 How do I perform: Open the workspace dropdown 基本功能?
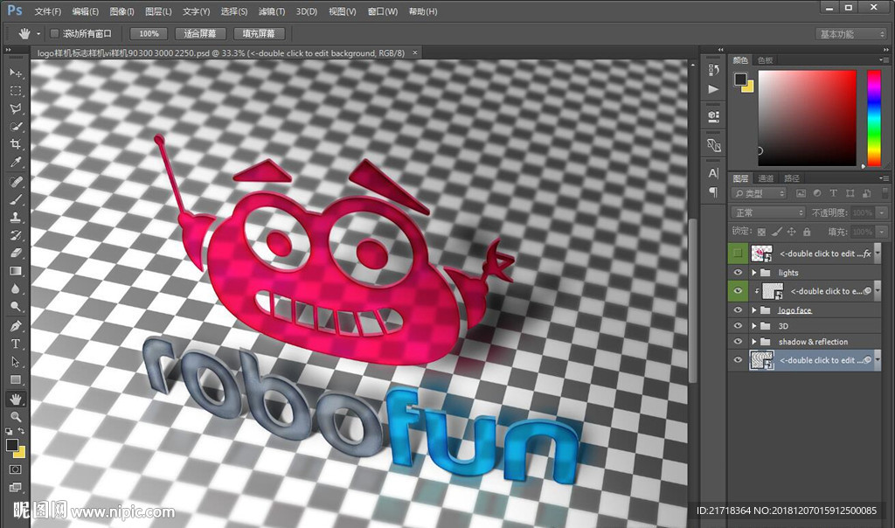850,34
